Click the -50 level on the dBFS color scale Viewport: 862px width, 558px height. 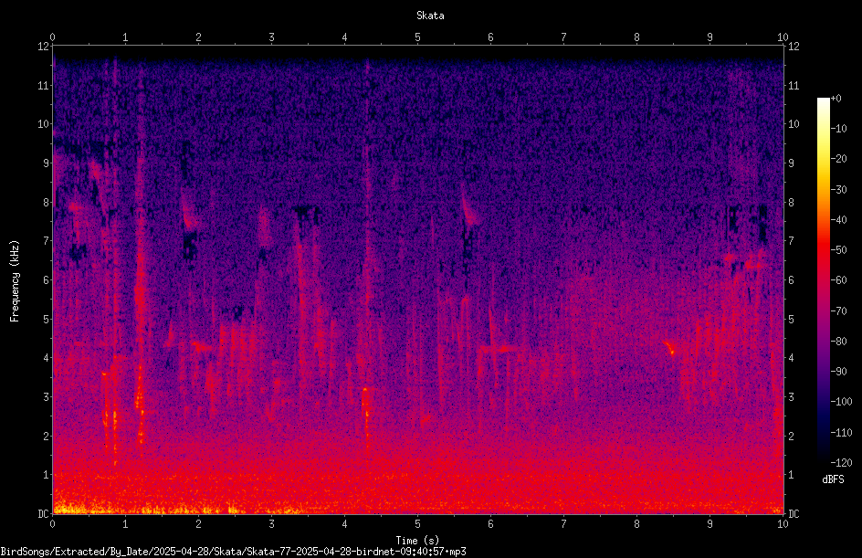pos(839,249)
